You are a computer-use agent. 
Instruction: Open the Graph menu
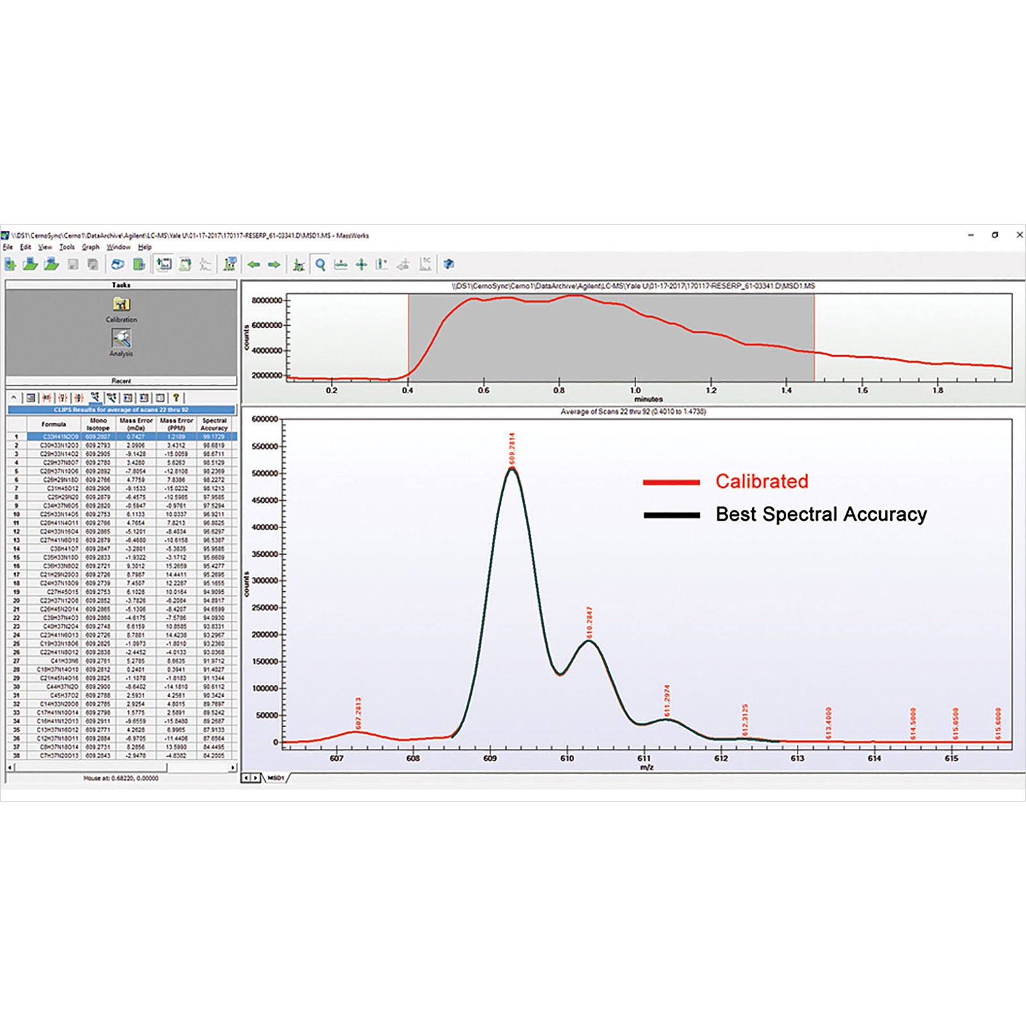90,247
